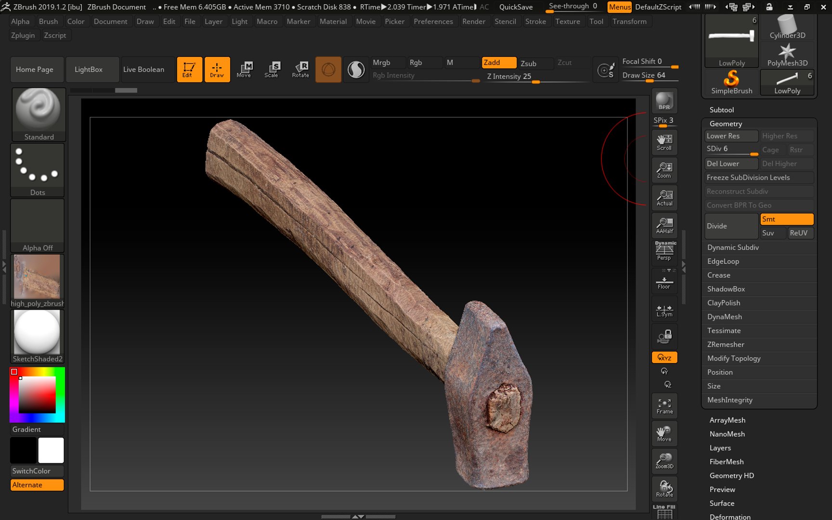Click the Scroll document icon

click(664, 142)
